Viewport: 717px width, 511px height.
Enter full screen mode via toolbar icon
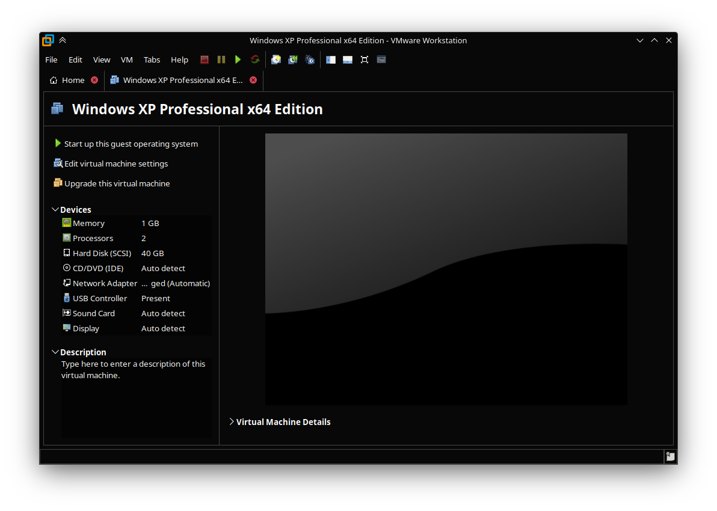365,60
